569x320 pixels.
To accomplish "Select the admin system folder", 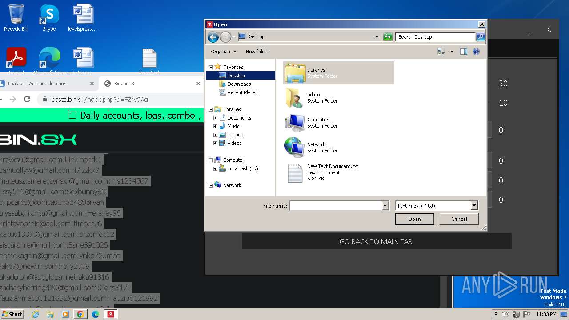I will (338, 98).
